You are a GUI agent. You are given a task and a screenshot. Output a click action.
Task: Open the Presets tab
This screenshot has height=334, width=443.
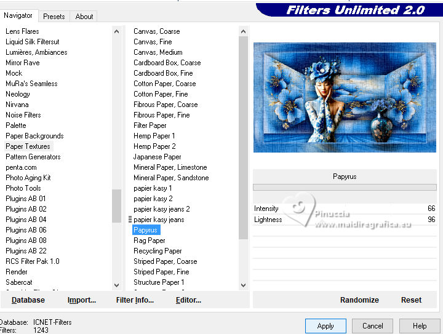54,17
